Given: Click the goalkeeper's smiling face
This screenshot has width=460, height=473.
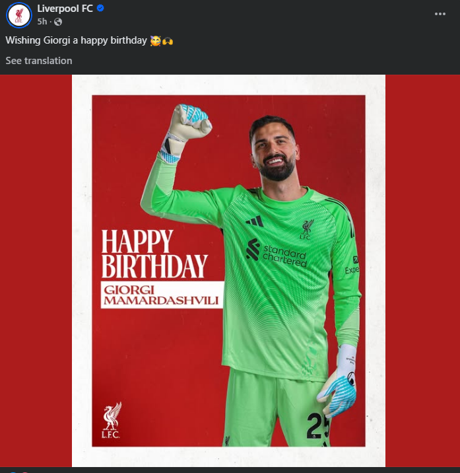Looking at the screenshot, I should tap(275, 152).
